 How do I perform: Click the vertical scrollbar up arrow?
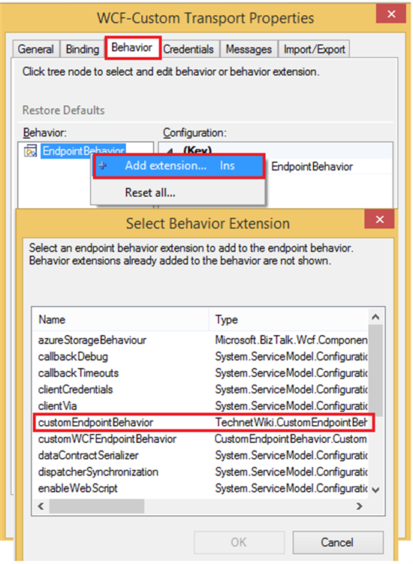click(x=375, y=317)
